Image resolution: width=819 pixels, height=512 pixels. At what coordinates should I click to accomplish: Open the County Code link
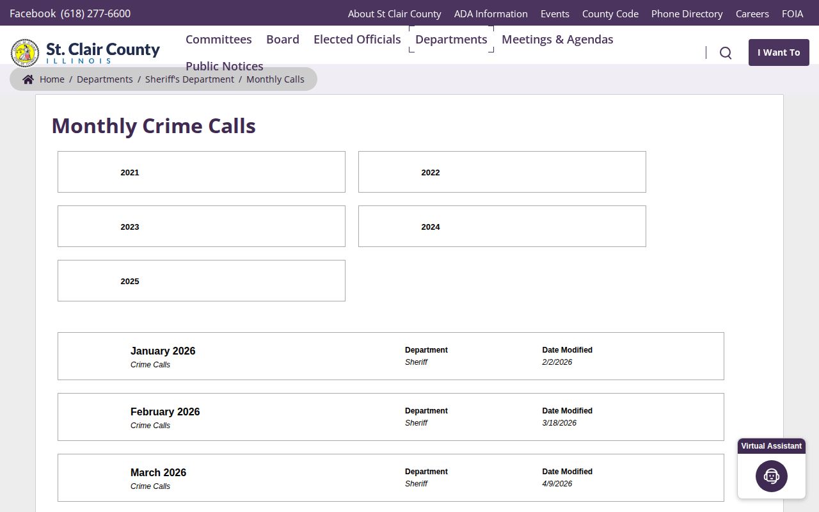[x=610, y=13]
